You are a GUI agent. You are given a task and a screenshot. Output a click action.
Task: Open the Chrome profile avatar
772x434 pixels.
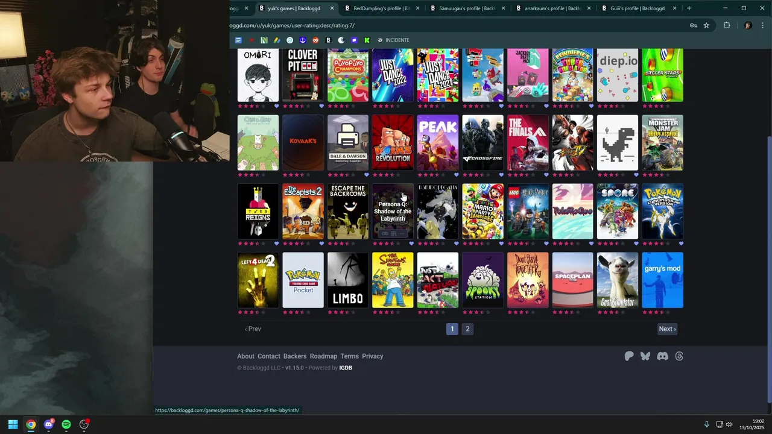click(748, 25)
